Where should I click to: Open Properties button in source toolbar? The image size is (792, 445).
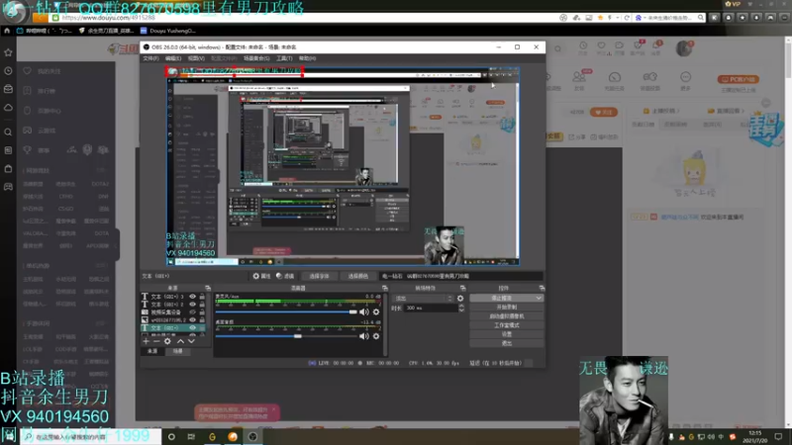(x=261, y=276)
